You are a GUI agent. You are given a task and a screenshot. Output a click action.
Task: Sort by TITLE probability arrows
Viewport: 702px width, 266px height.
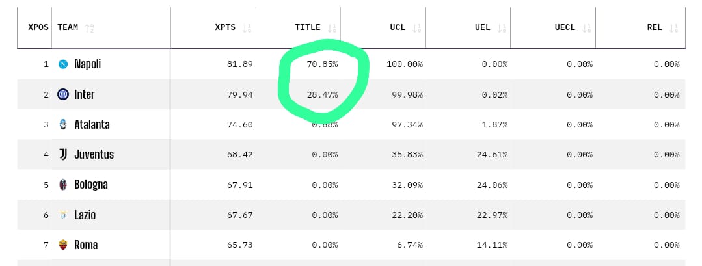[332, 28]
